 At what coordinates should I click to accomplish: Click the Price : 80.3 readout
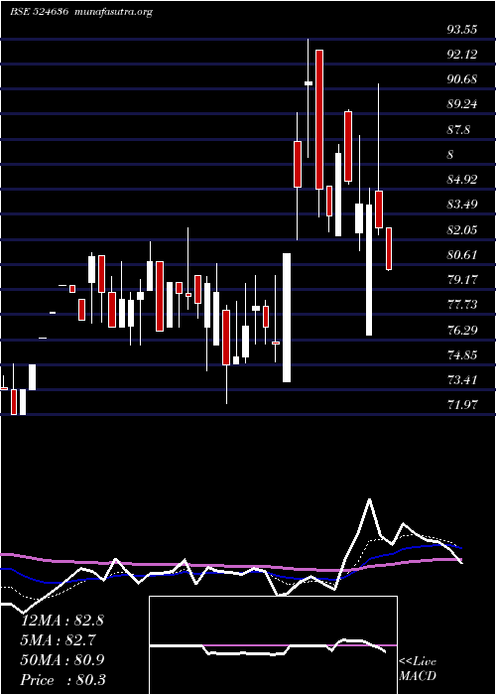[x=62, y=680]
